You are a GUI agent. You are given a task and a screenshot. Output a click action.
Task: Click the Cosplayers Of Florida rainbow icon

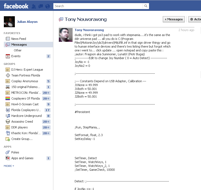[x=8, y=98]
